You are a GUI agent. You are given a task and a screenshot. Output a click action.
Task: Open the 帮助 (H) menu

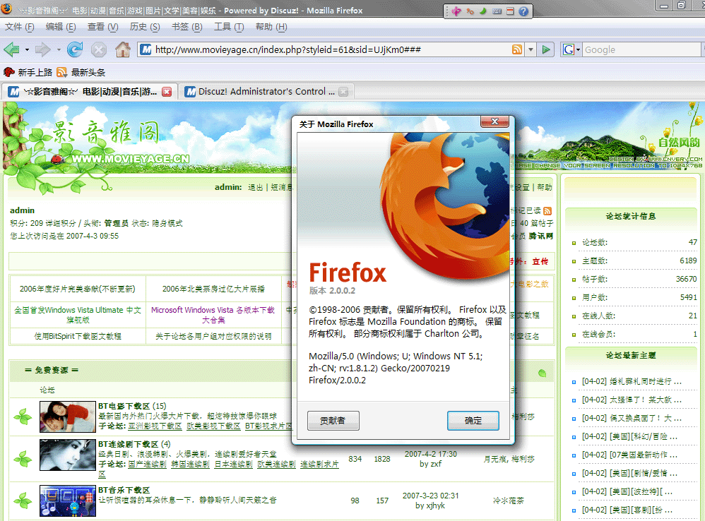[271, 27]
